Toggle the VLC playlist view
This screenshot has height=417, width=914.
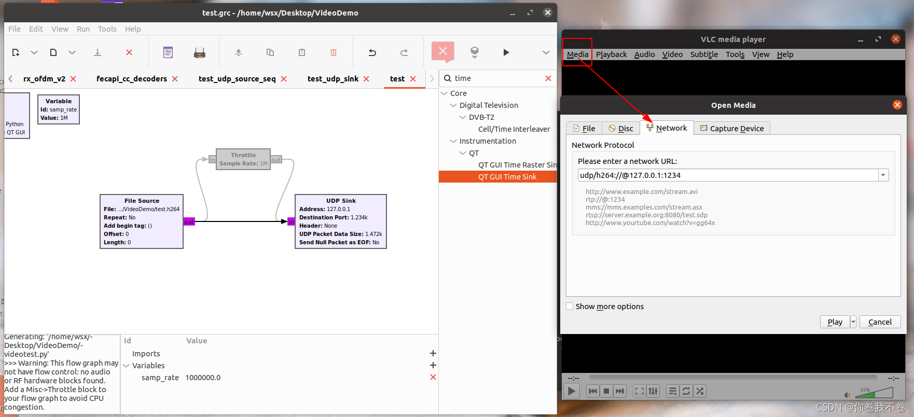click(x=673, y=391)
